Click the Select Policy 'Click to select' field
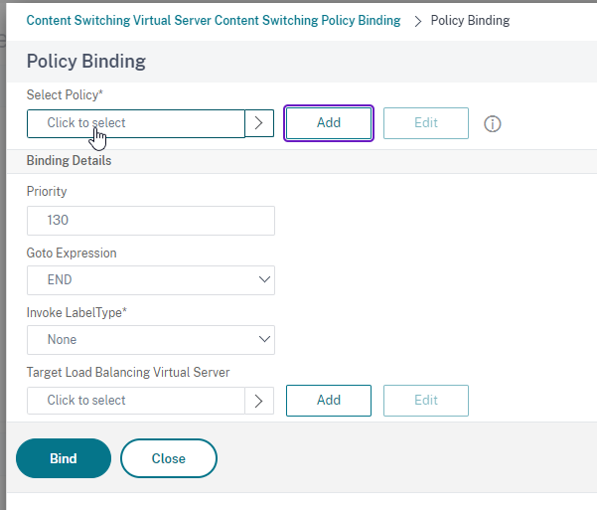Viewport: 597px width, 510px height. (x=136, y=123)
